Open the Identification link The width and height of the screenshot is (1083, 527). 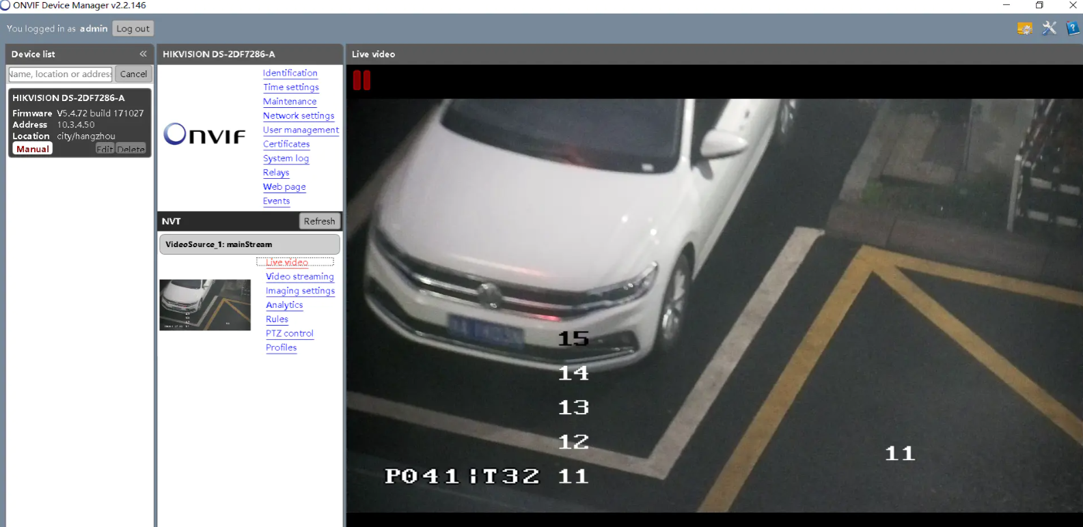coord(290,73)
